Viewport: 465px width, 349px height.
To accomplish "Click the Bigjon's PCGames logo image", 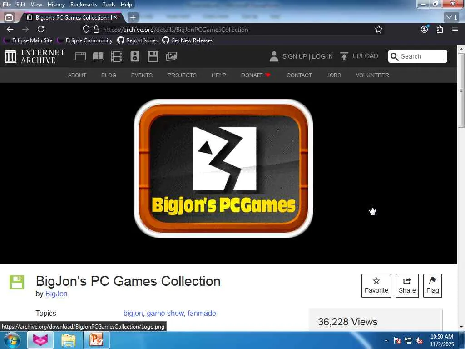I will tap(223, 169).
